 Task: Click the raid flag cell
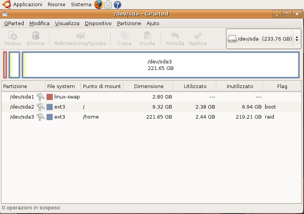269,117
